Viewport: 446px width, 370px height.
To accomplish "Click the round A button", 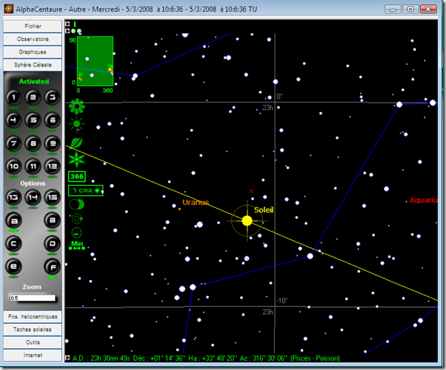I will tap(13, 221).
